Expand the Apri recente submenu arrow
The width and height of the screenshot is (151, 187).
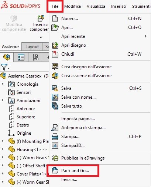tap(146, 36)
